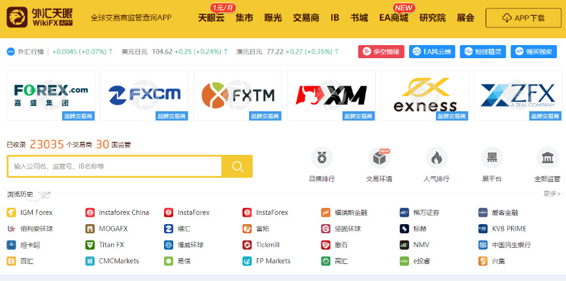The image size is (566, 281).
Task: Open the 交易商 menu item
Action: (x=306, y=18)
